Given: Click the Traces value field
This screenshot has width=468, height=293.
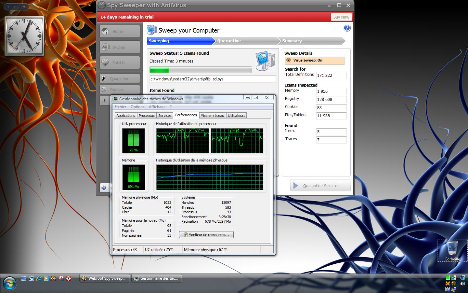Looking at the screenshot, I should click(331, 140).
